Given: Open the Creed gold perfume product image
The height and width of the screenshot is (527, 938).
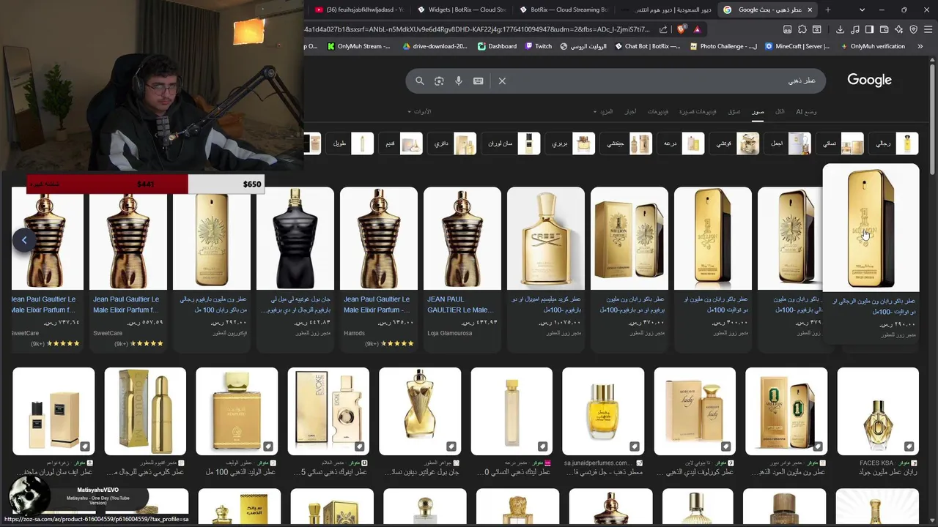Looking at the screenshot, I should 546,239.
